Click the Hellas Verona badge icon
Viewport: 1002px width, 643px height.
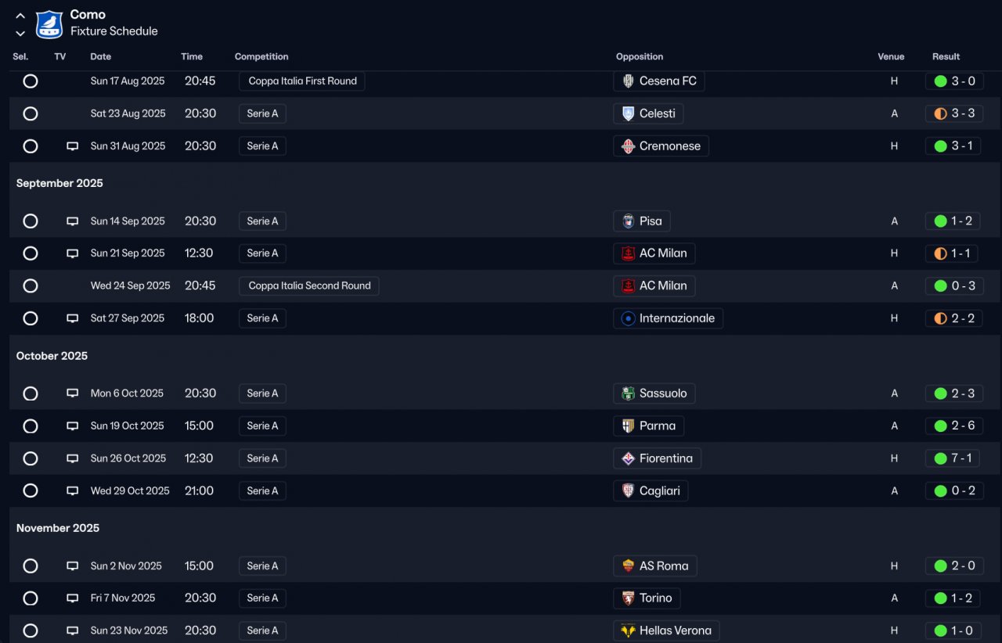628,630
